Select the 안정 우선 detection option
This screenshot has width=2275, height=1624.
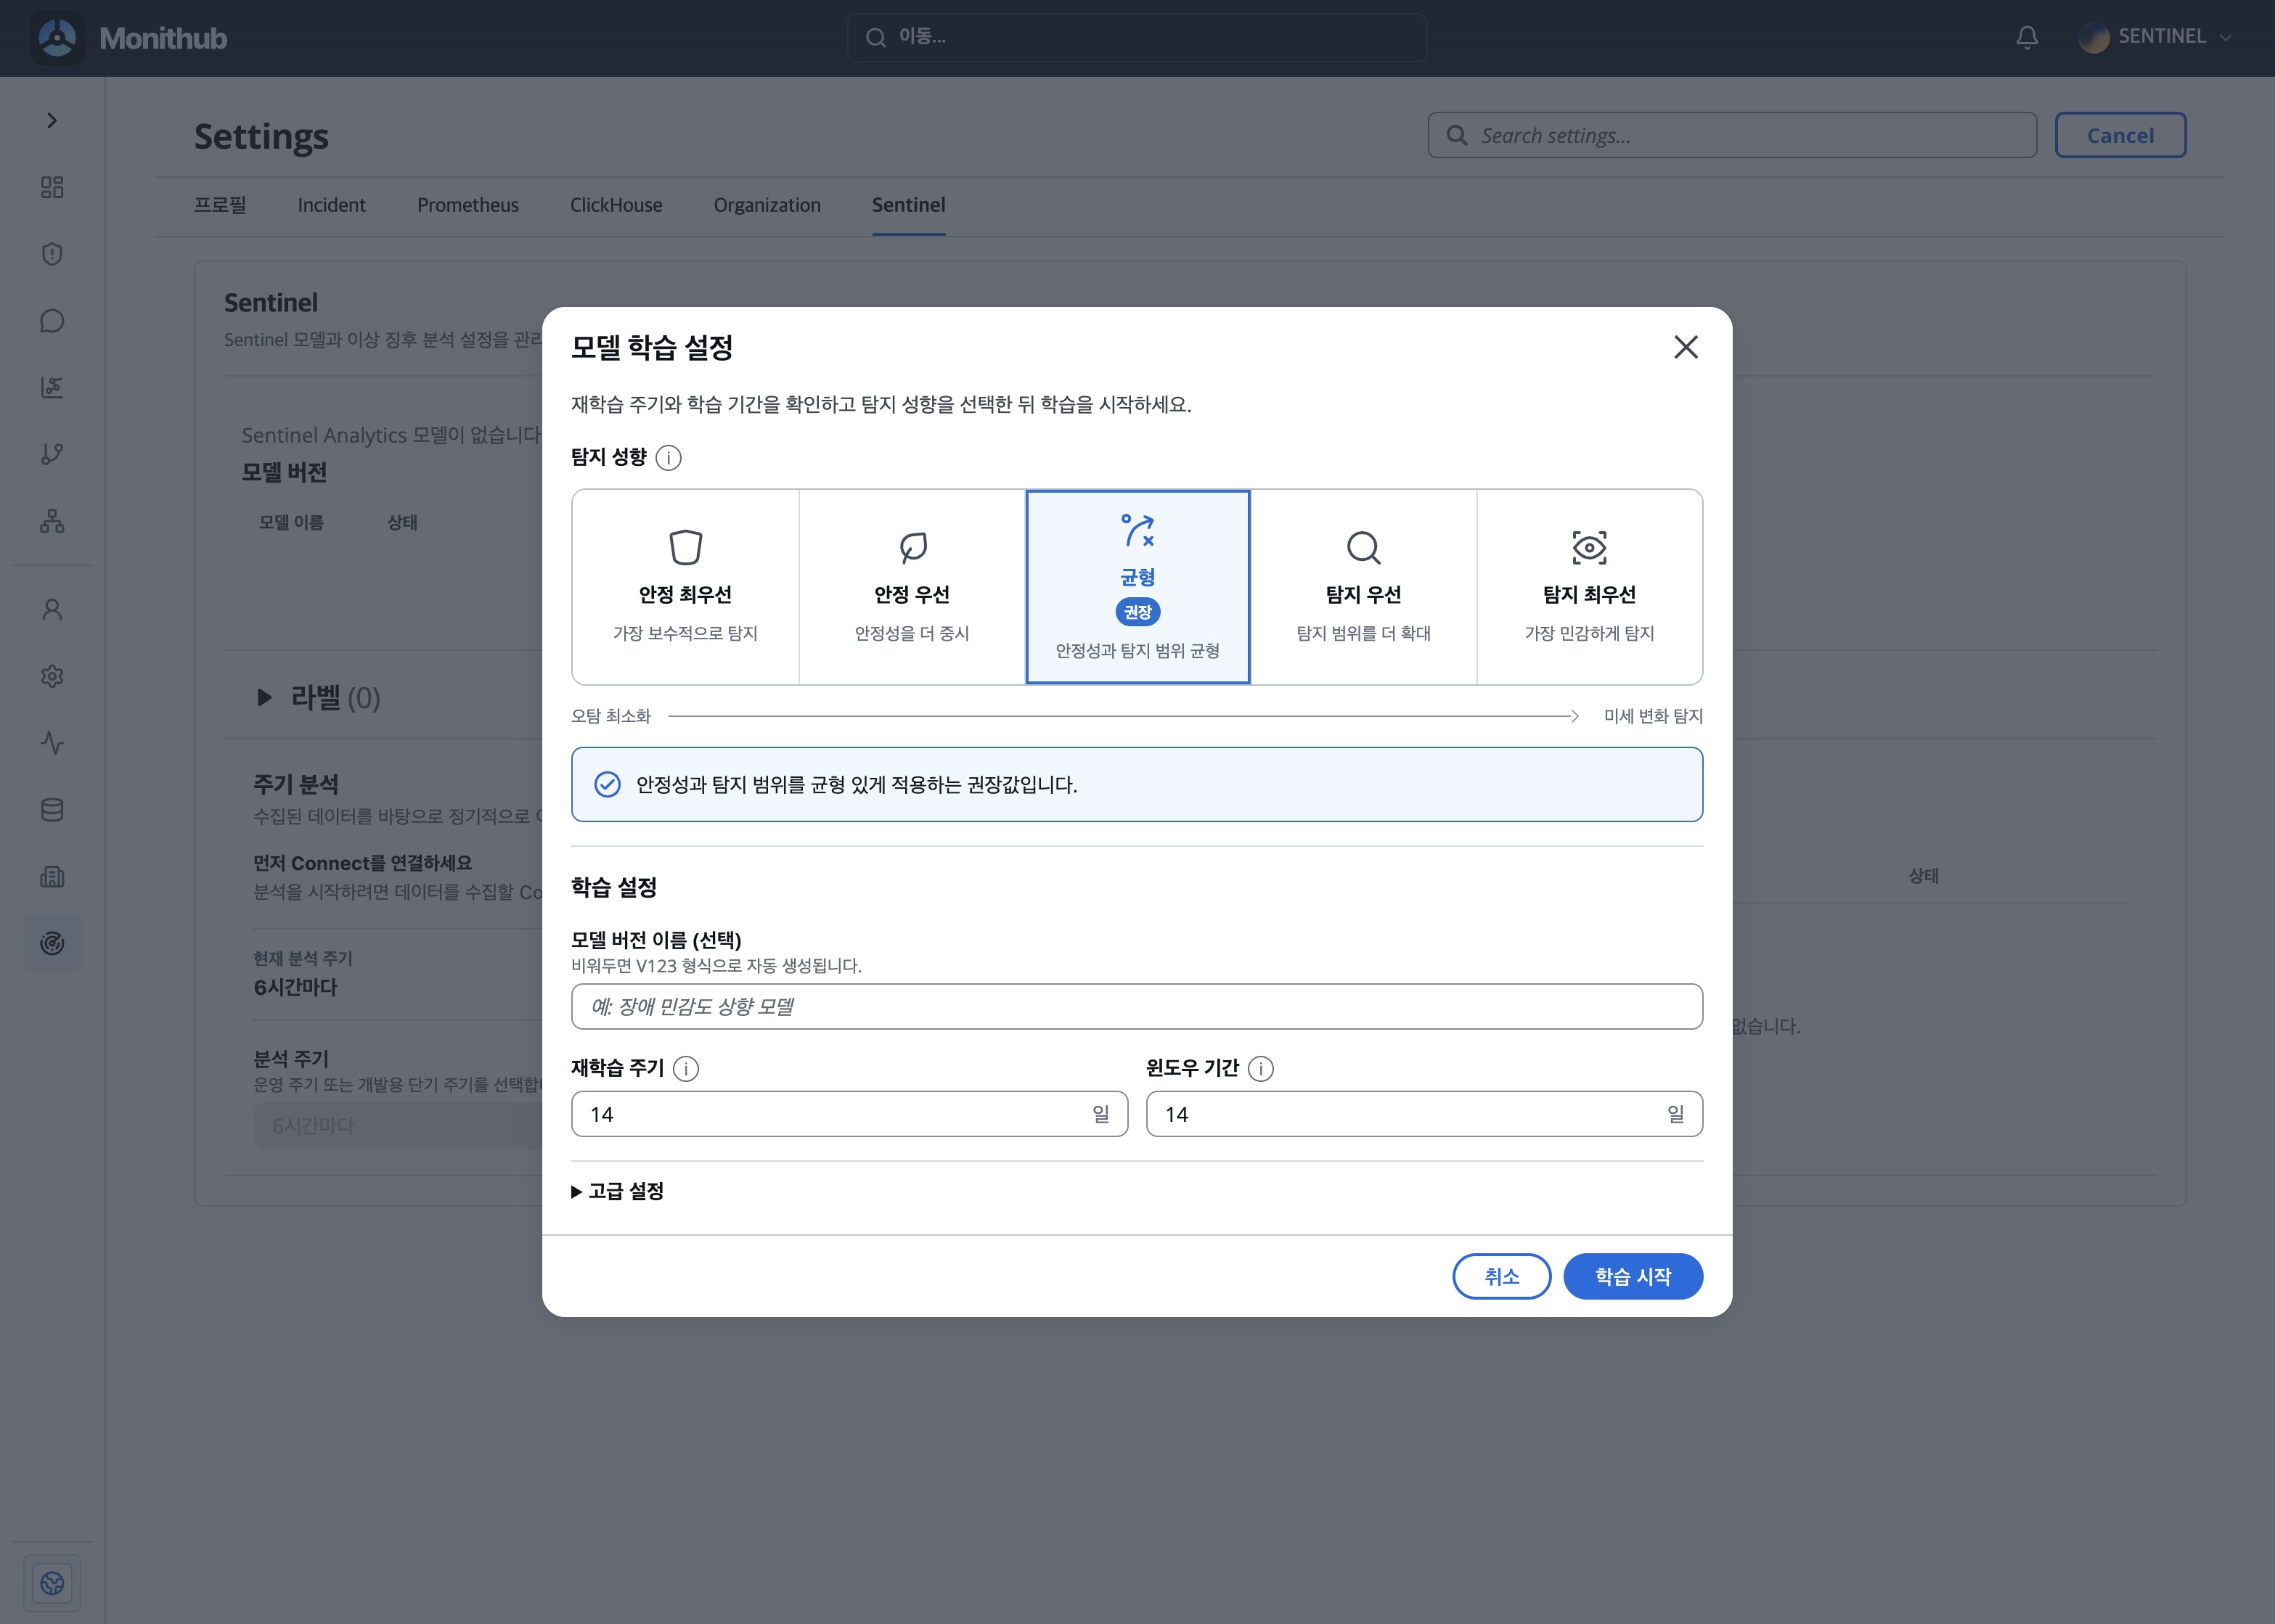[912, 587]
